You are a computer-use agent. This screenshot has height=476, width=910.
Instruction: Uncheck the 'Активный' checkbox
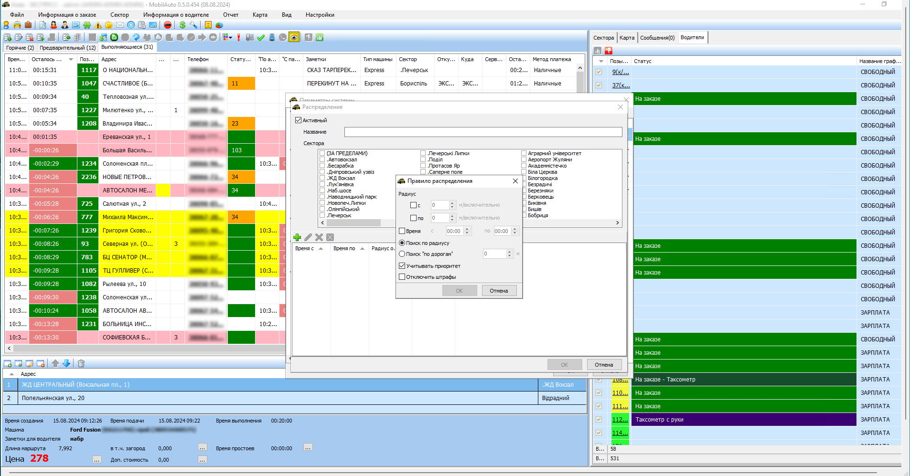tap(299, 120)
